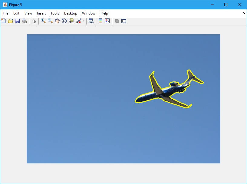Click the Brush data tool

click(x=78, y=21)
